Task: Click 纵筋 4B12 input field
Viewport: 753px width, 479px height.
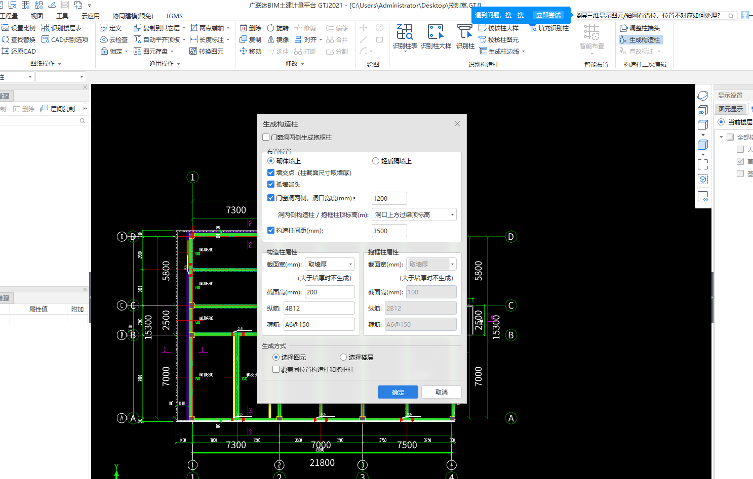Action: coord(319,308)
